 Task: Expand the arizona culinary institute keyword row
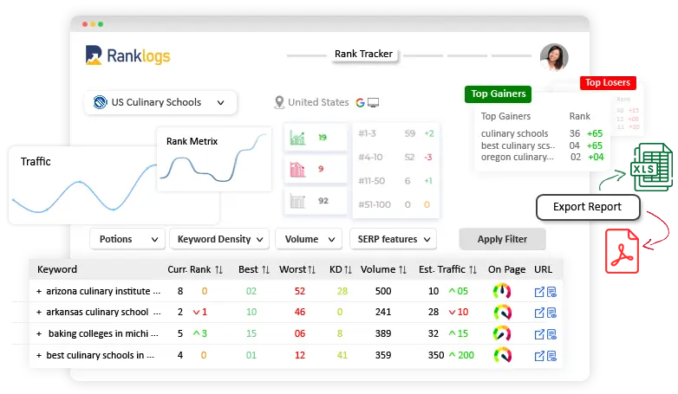(39, 292)
